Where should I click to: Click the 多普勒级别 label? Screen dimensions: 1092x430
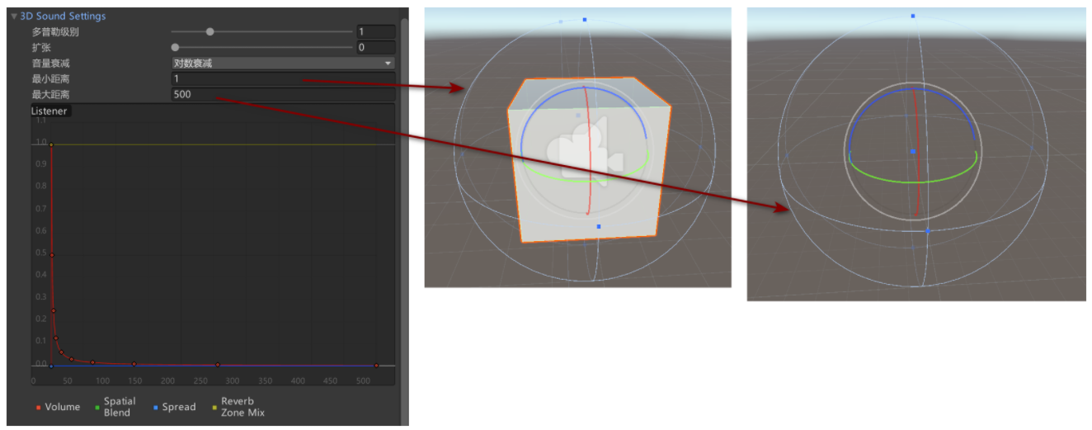coord(55,31)
